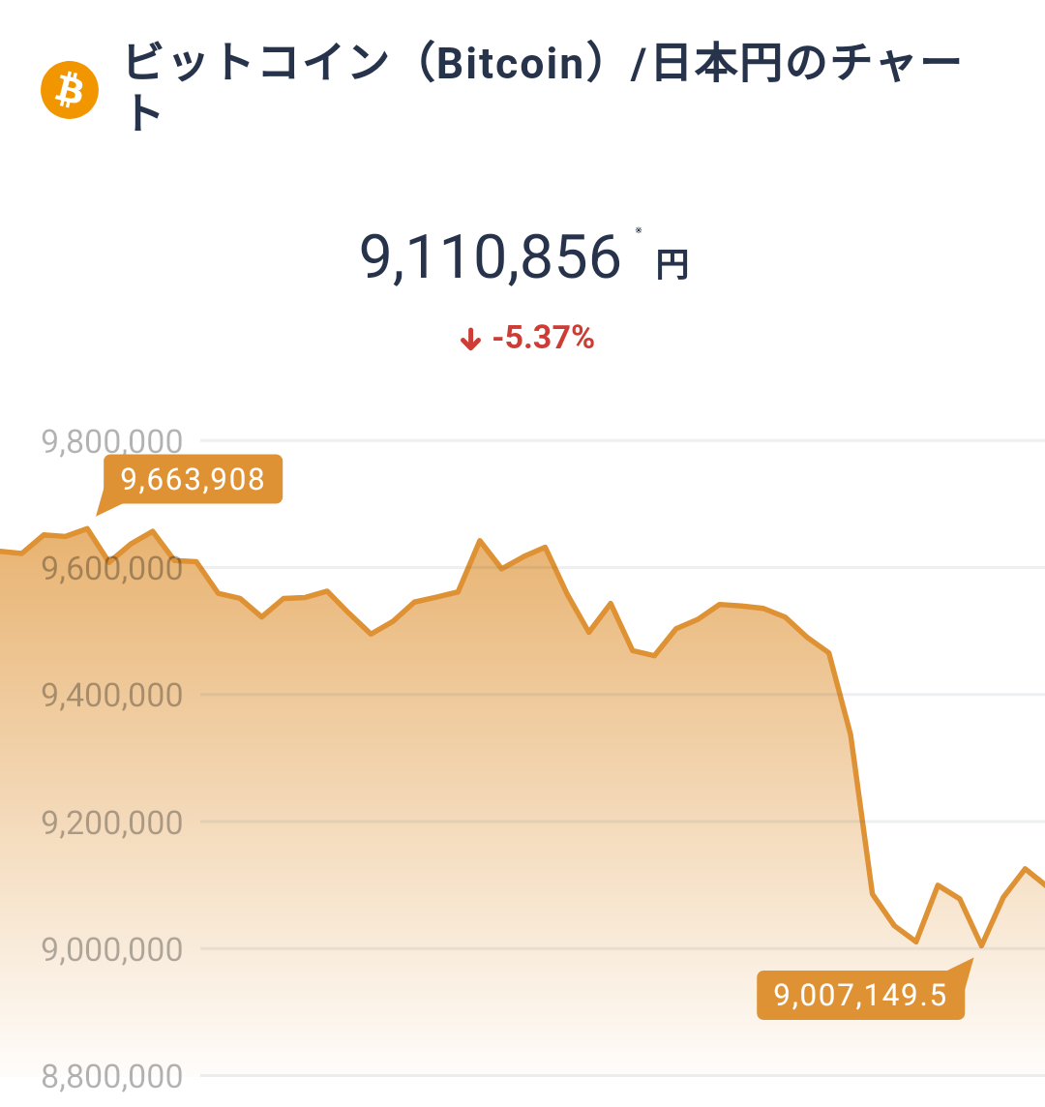Click the 9,000,000 axis label
The height and width of the screenshot is (1107, 1045).
pos(112,949)
